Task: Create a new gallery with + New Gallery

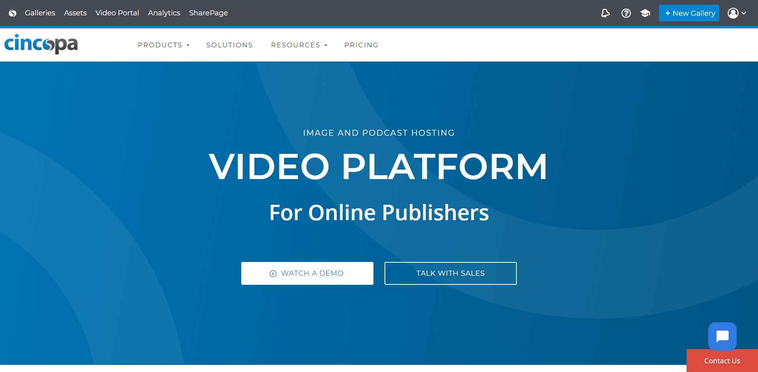Action: [689, 13]
